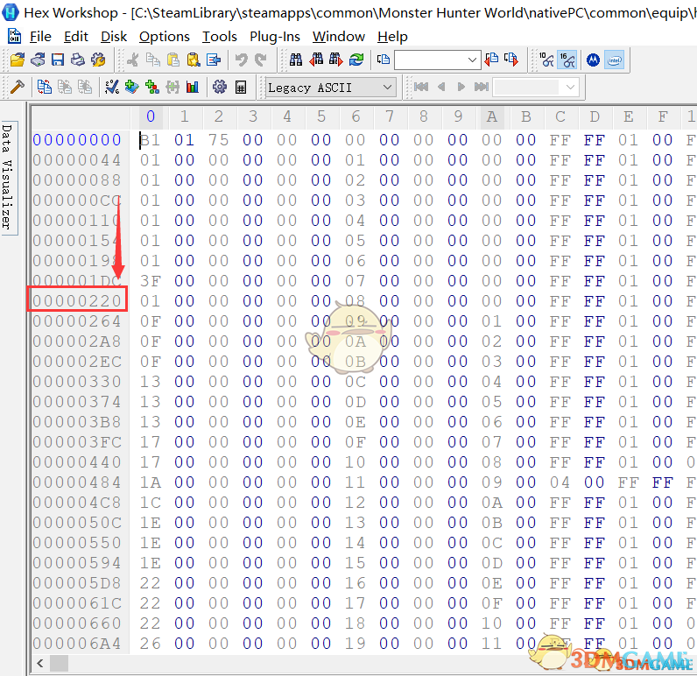Click the Insert icon with the blue arrow
697x676 pixels.
coord(214,60)
